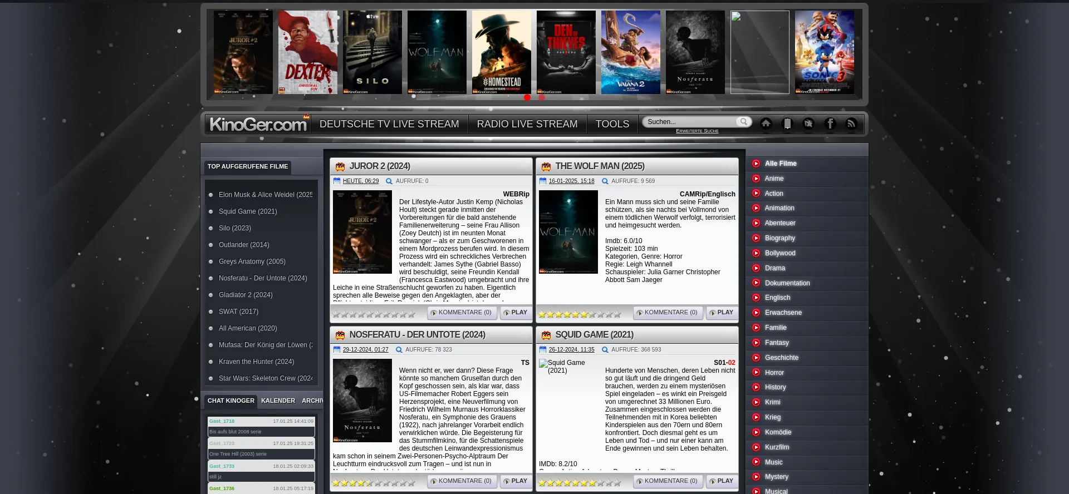Click the calendar icon next to HEUTE, 06:29

(x=337, y=181)
